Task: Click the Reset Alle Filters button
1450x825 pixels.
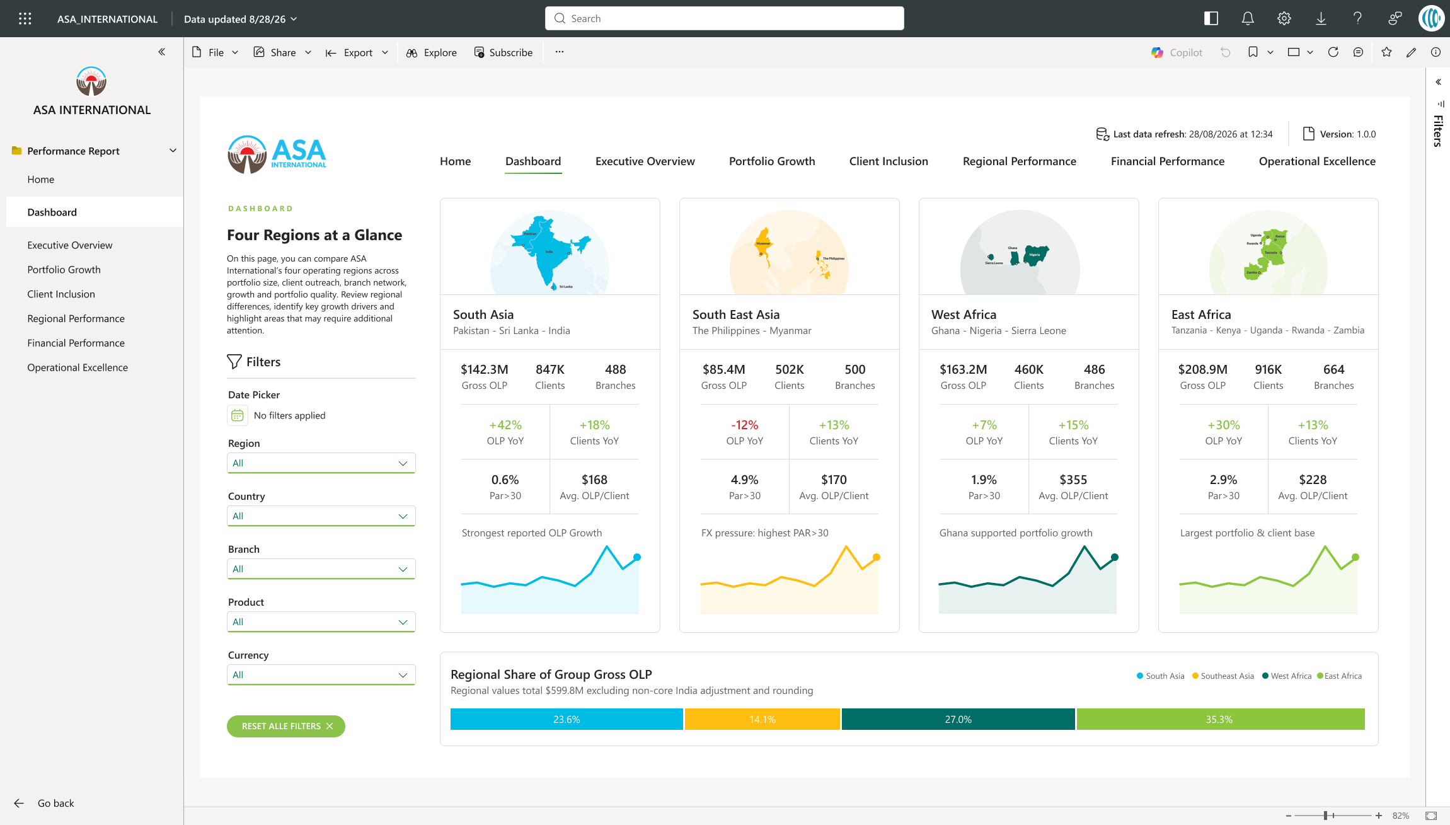Action: (286, 726)
